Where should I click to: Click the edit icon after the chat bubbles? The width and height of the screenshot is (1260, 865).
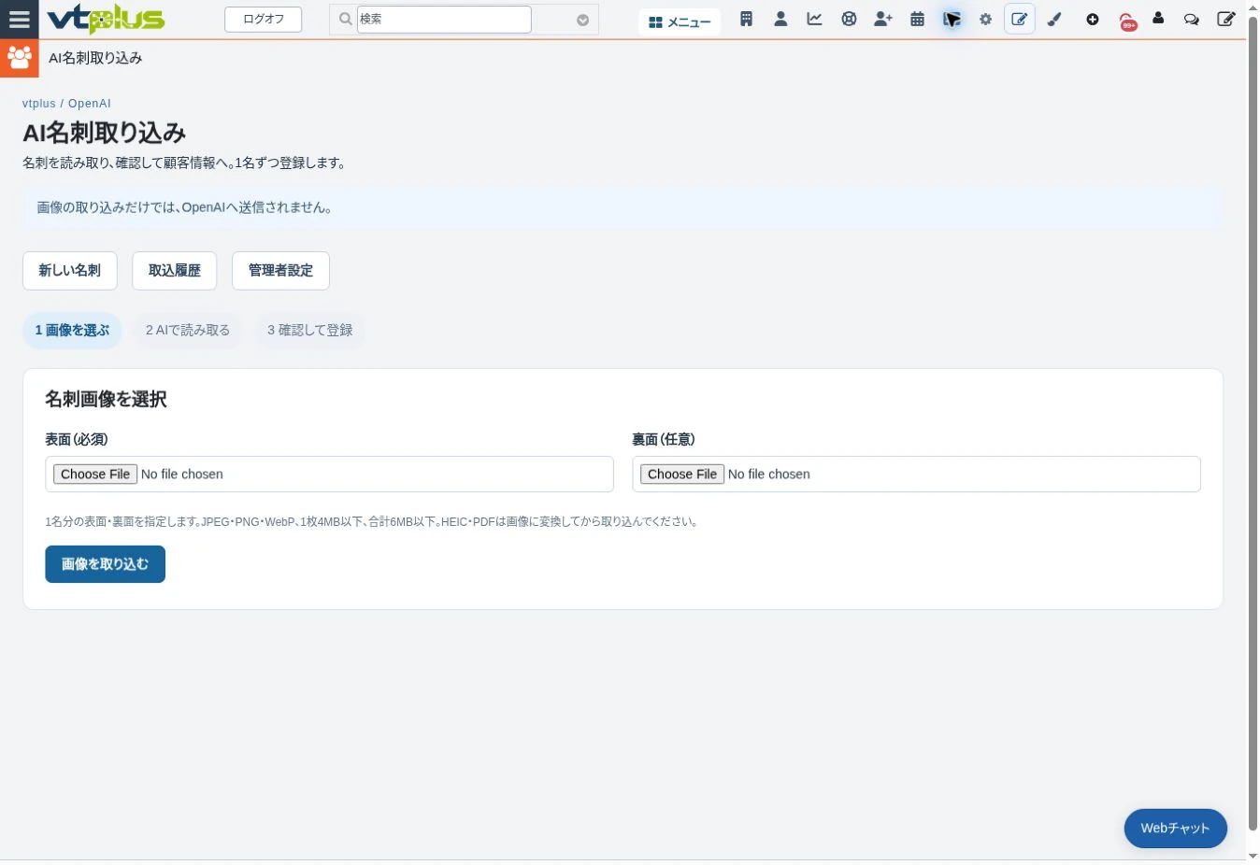1226,19
